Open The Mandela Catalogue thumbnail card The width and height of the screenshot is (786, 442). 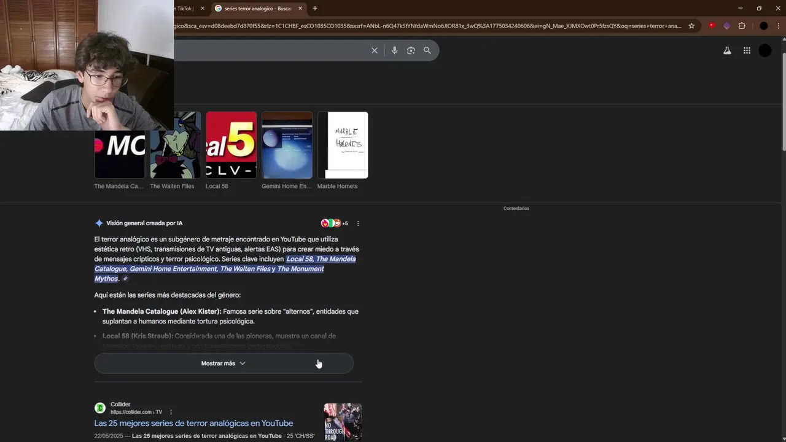click(x=119, y=150)
